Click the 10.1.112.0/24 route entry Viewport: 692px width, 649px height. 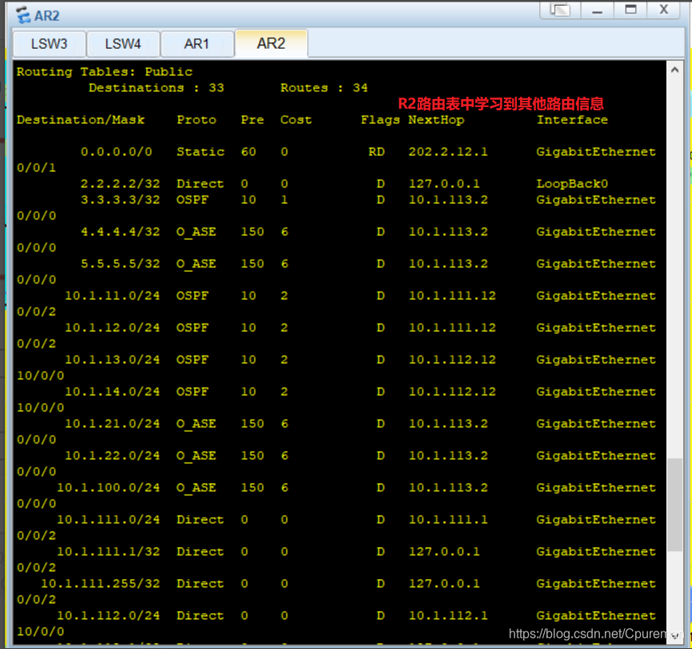coord(109,615)
